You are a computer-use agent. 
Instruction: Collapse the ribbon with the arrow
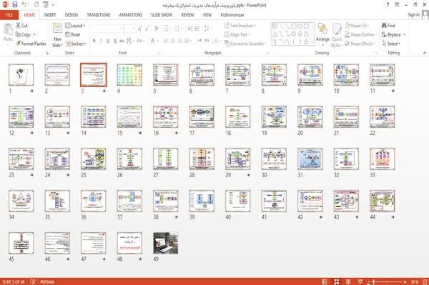[x=424, y=53]
